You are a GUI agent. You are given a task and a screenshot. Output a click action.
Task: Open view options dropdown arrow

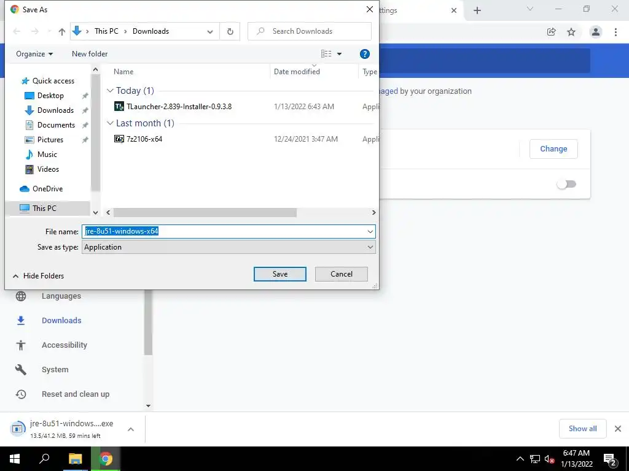(339, 54)
